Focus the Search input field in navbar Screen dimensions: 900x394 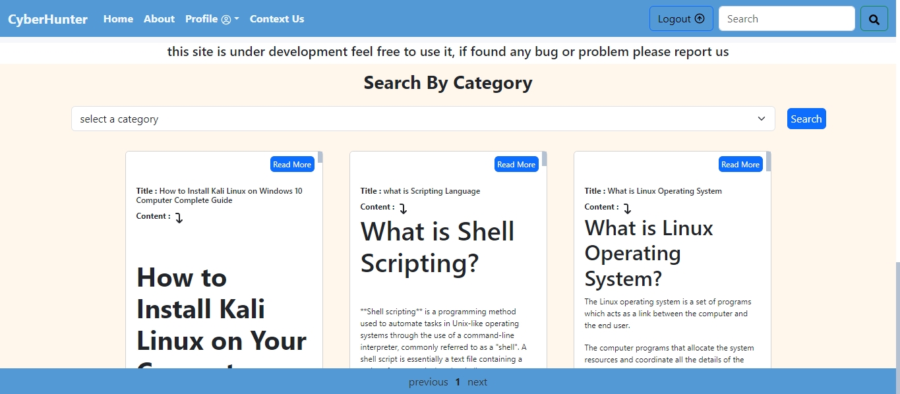point(787,18)
